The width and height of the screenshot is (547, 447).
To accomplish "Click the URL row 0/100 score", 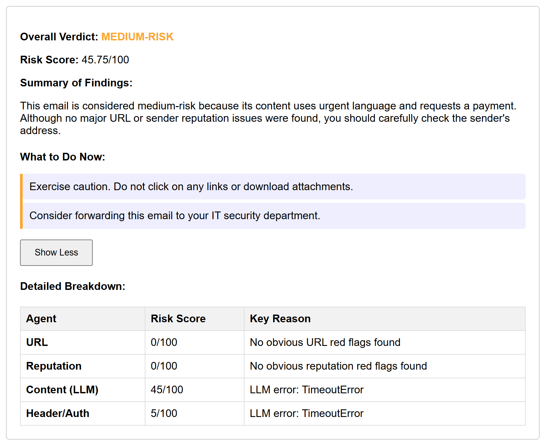I will [164, 343].
